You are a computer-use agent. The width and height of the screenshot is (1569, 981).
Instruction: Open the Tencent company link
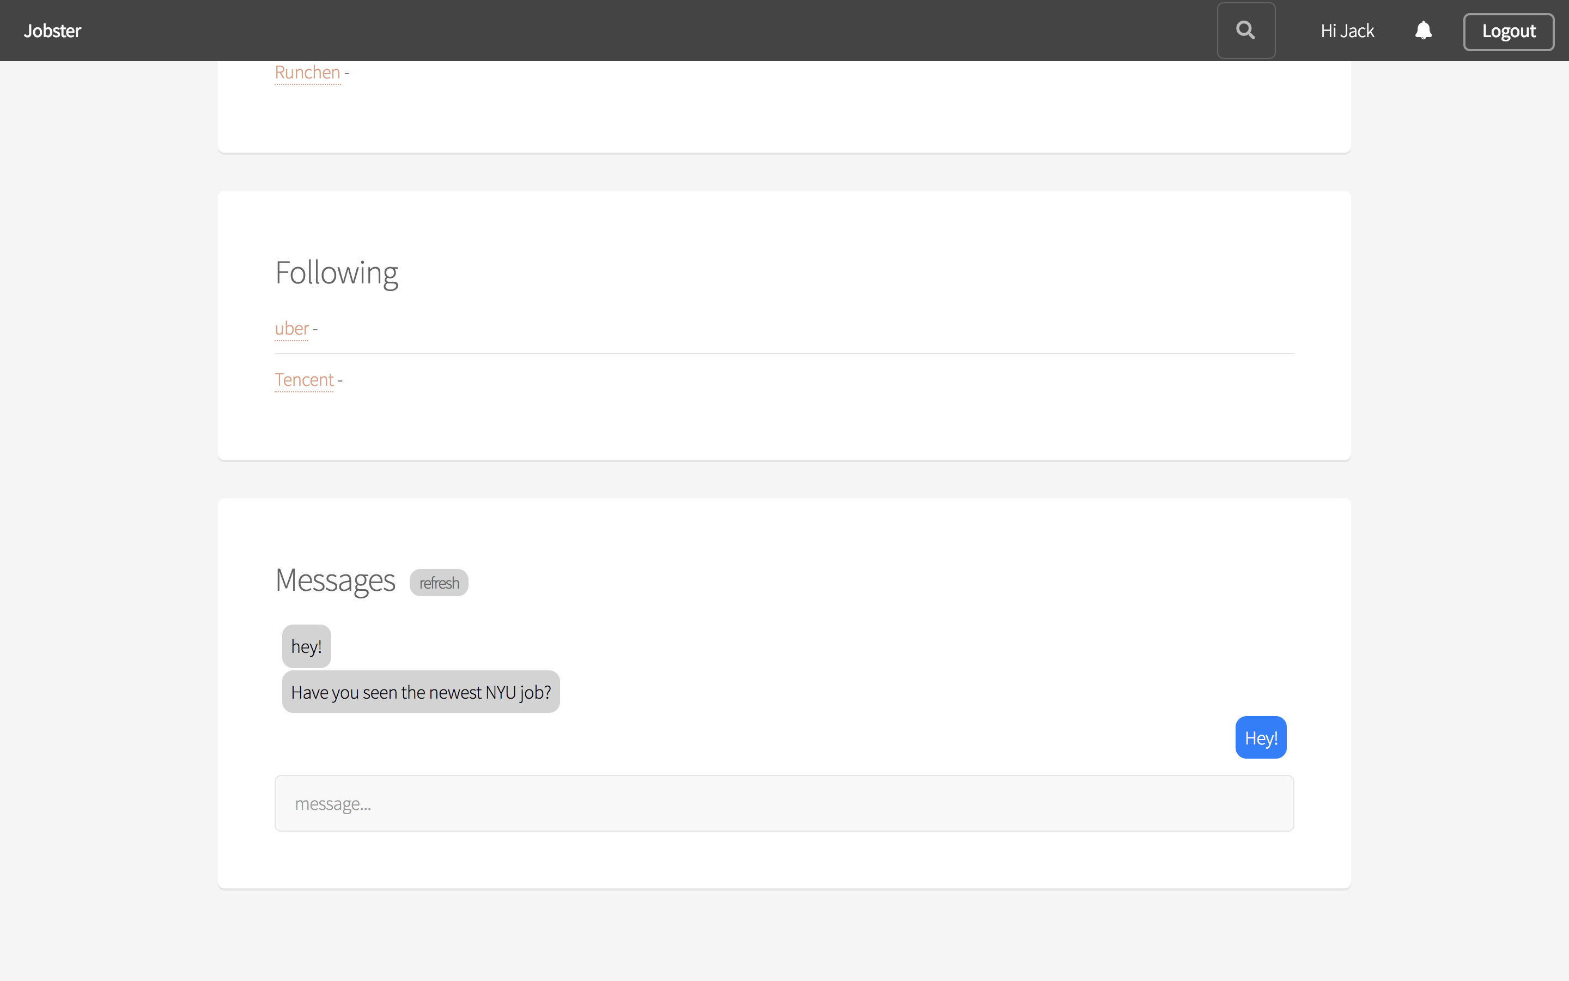[304, 379]
